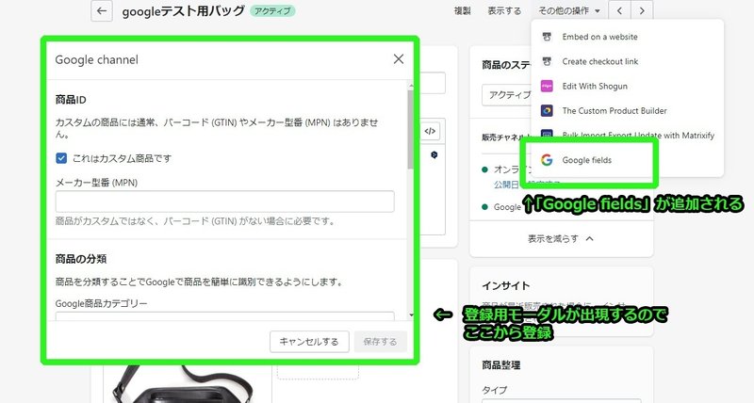The image size is (754, 403).
Task: Click the Shogun app icon
Action: coord(547,86)
